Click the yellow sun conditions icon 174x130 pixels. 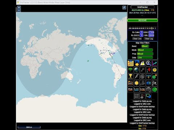137,83
